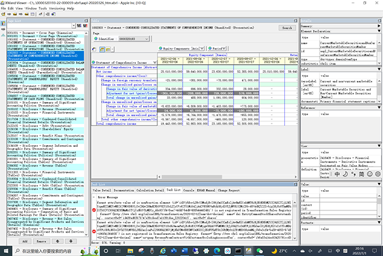Click the open file icon in the toolbar
383x256 pixels.
[x=4, y=16]
